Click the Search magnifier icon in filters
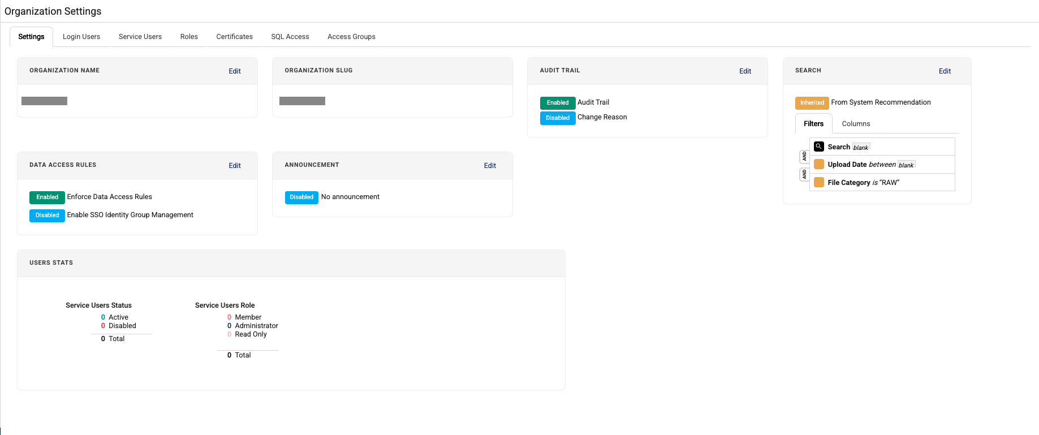This screenshot has height=435, width=1039. pos(818,147)
